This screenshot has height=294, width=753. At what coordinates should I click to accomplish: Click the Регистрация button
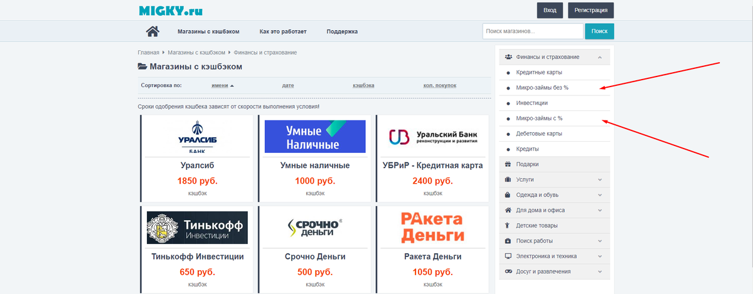590,11
